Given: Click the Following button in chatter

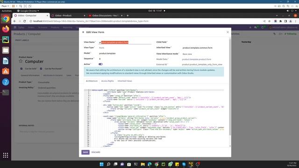Looking at the screenshot, I should pyautogui.click(x=291, y=34).
